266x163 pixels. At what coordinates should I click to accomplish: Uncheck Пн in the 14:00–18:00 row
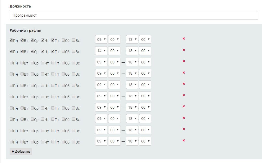coord(11,51)
